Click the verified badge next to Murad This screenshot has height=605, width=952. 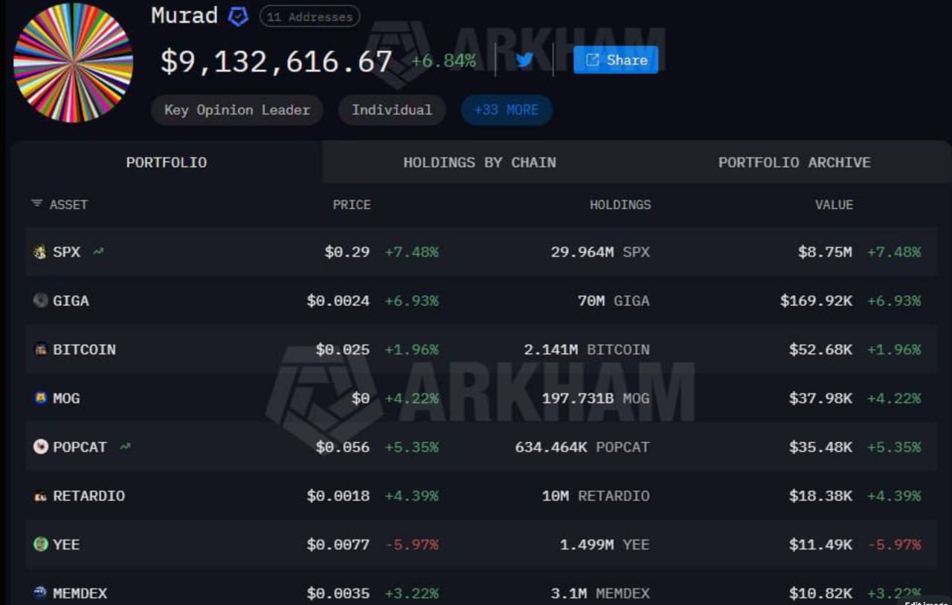click(x=238, y=16)
